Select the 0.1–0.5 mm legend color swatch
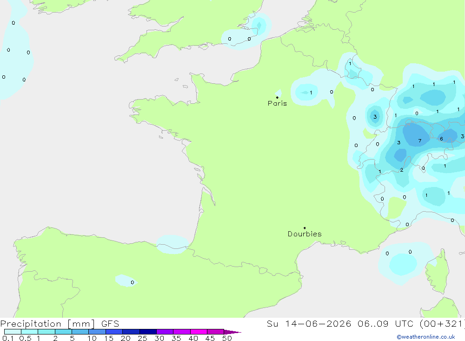 tap(13, 332)
